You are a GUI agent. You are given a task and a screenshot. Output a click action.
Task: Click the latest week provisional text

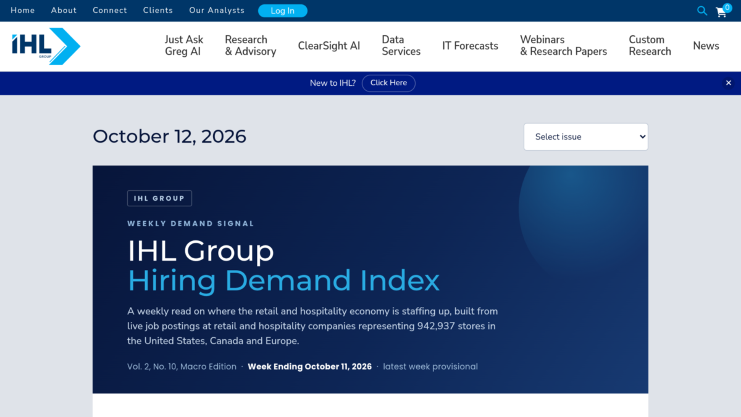click(430, 366)
